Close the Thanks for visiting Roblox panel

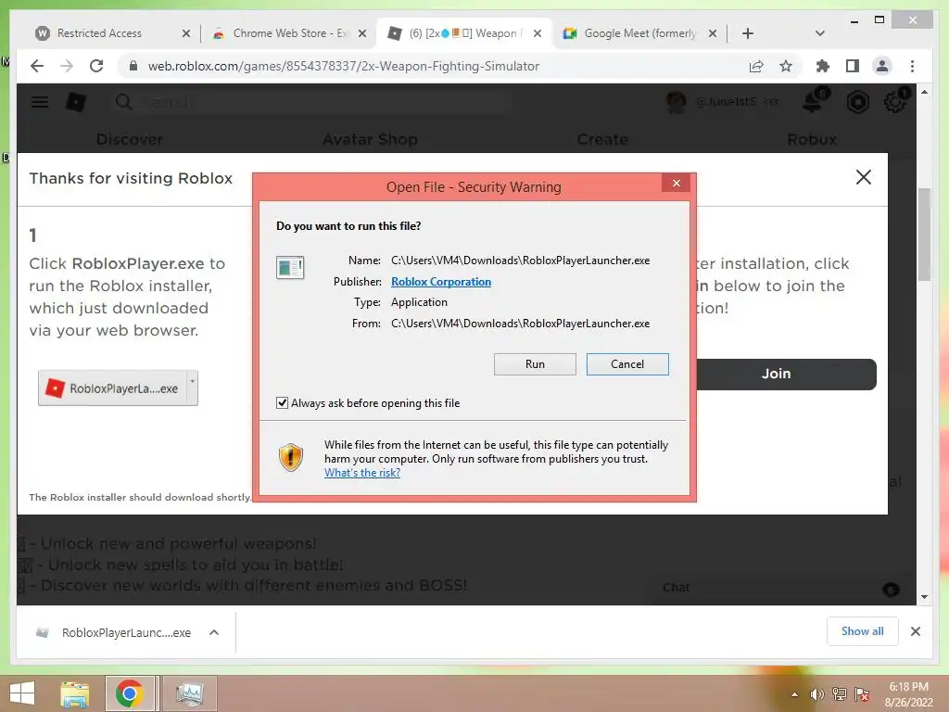coord(864,177)
